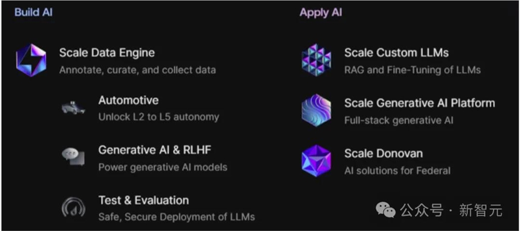Go to the Scale Donovan product

[x=383, y=153]
